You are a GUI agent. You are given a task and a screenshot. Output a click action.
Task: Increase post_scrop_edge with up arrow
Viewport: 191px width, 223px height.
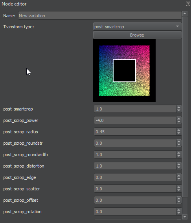click(179, 176)
